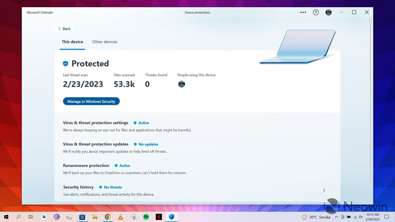Open Microsoft Store from the taskbar
This screenshot has height=222, width=395.
pos(82,217)
